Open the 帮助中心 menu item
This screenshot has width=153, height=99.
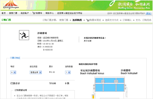click(49, 13)
